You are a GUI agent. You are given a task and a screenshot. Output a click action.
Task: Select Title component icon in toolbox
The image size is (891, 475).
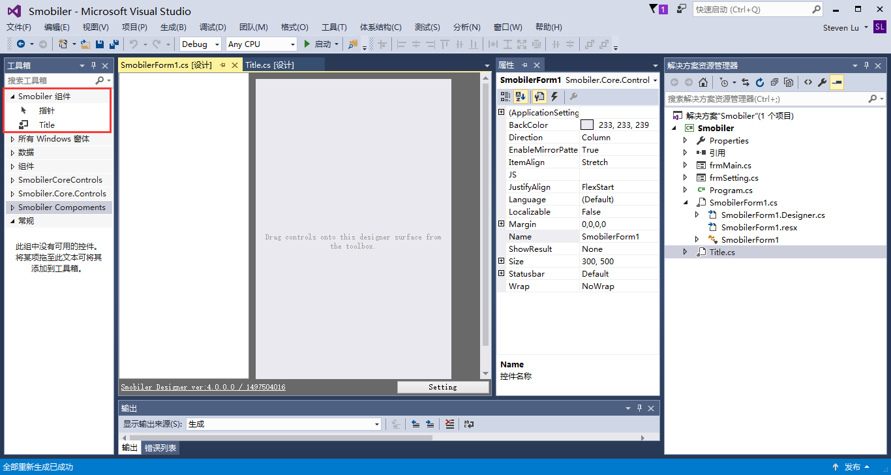(24, 125)
